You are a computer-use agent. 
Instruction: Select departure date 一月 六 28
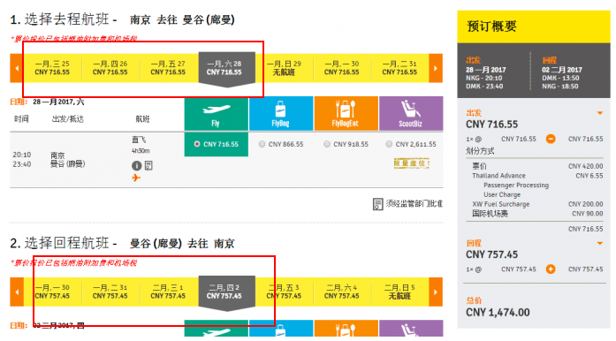(x=226, y=69)
